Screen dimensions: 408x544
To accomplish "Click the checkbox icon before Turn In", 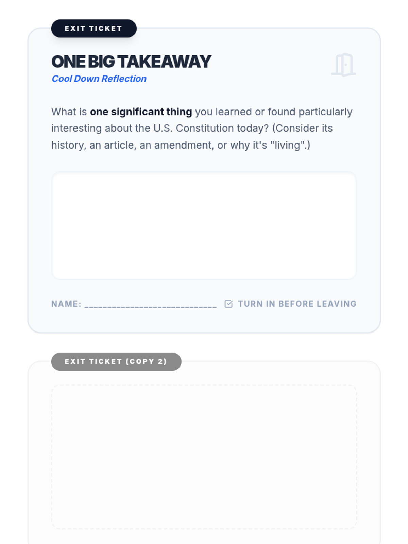I will 228,304.
